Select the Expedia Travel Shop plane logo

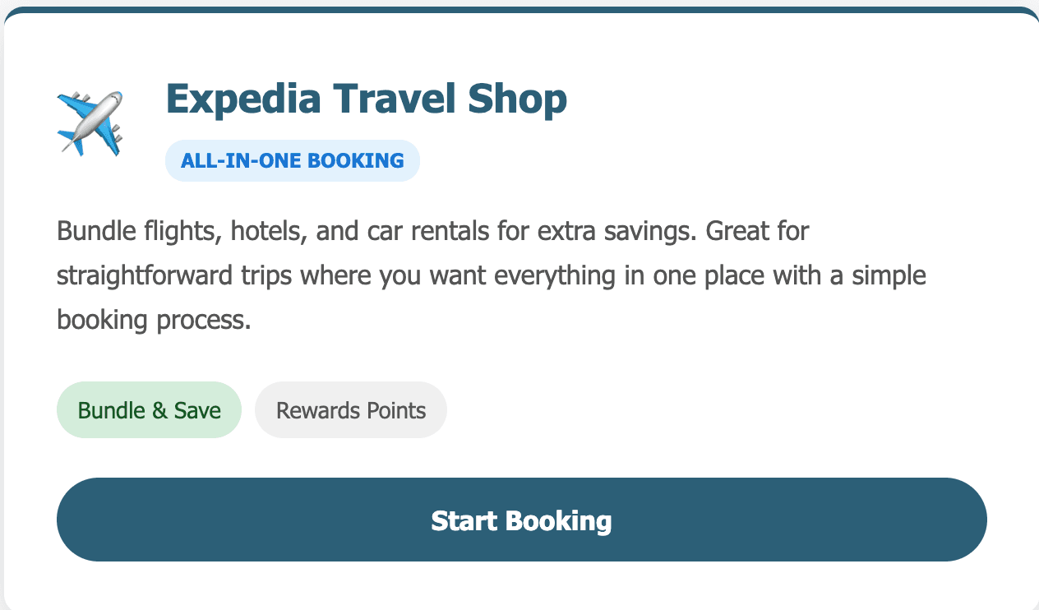(89, 123)
